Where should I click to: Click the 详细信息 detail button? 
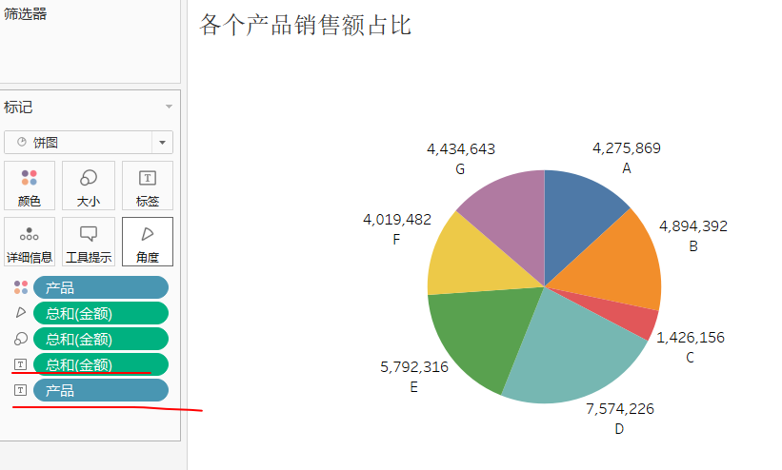(30, 242)
